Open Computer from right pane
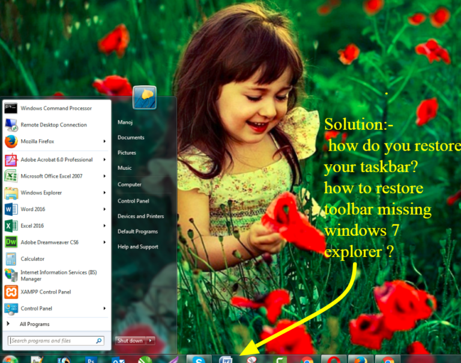The image size is (461, 363). click(x=130, y=185)
